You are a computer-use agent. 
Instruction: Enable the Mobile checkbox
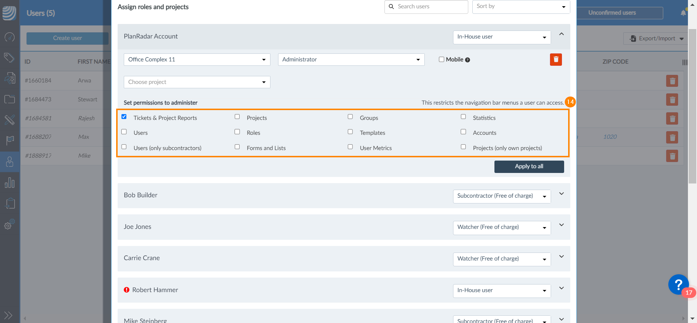pos(441,60)
